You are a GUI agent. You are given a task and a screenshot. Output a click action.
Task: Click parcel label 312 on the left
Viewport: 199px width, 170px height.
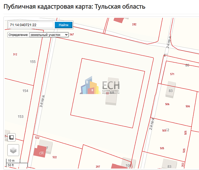[x=15, y=54]
